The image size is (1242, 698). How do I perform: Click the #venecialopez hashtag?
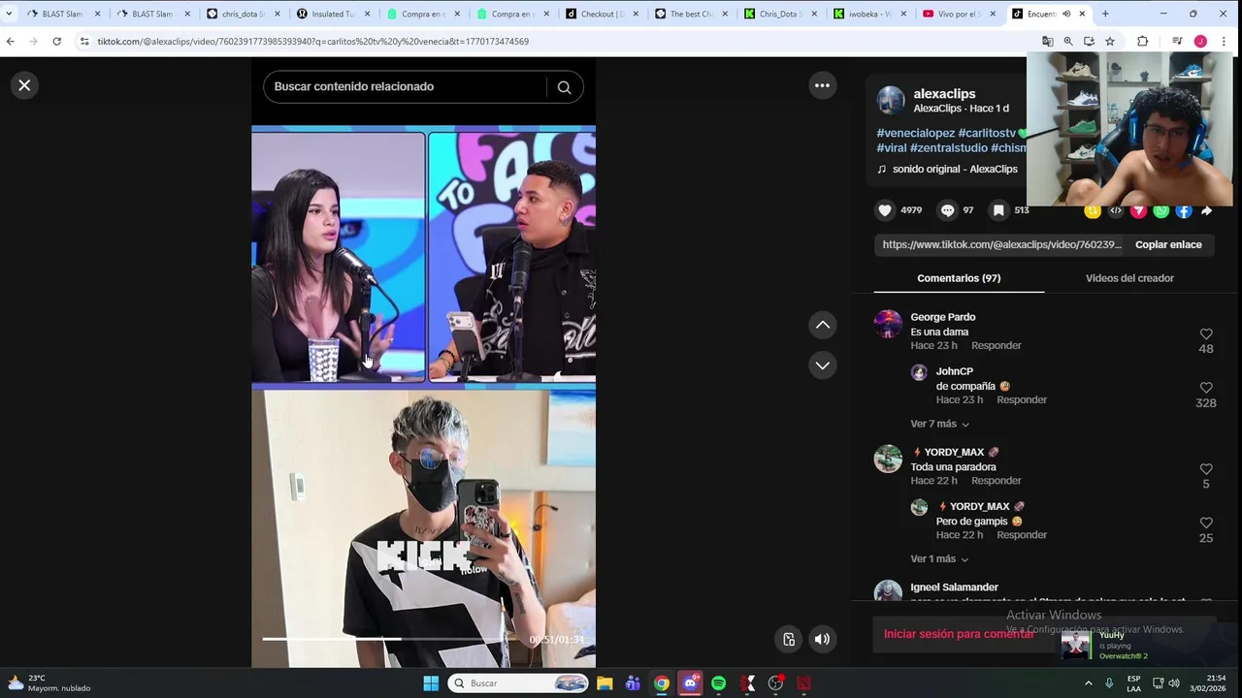(916, 134)
